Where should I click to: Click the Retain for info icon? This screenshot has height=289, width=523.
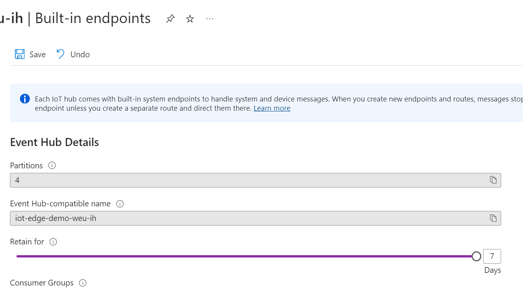tap(54, 242)
